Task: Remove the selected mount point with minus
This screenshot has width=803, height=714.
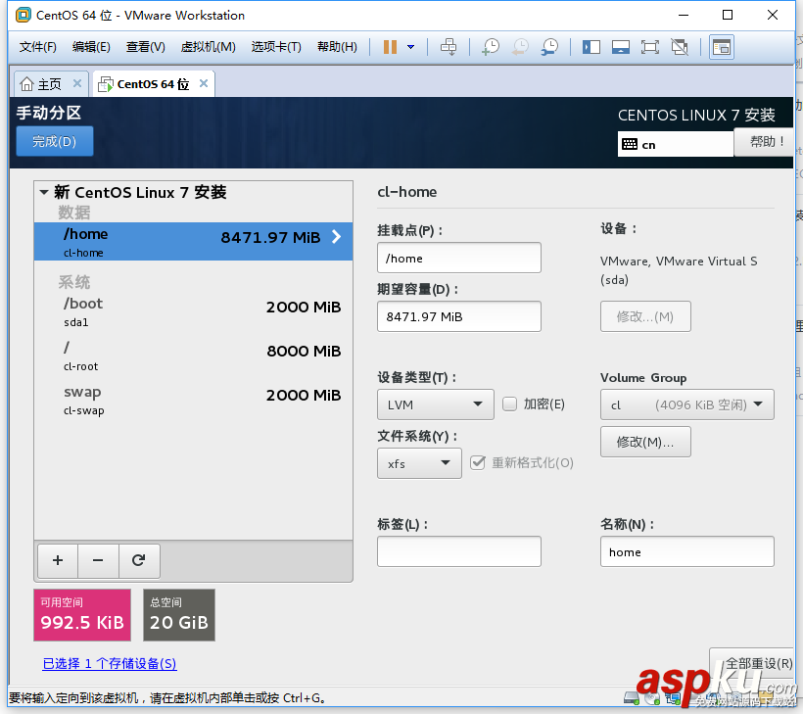Action: coord(98,561)
